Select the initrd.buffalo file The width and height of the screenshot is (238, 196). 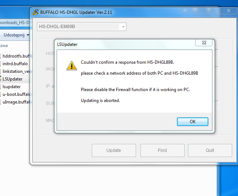(x=15, y=64)
